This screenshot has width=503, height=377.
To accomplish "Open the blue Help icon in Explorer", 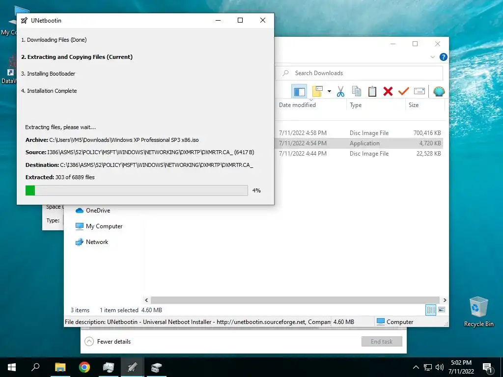I will (444, 57).
